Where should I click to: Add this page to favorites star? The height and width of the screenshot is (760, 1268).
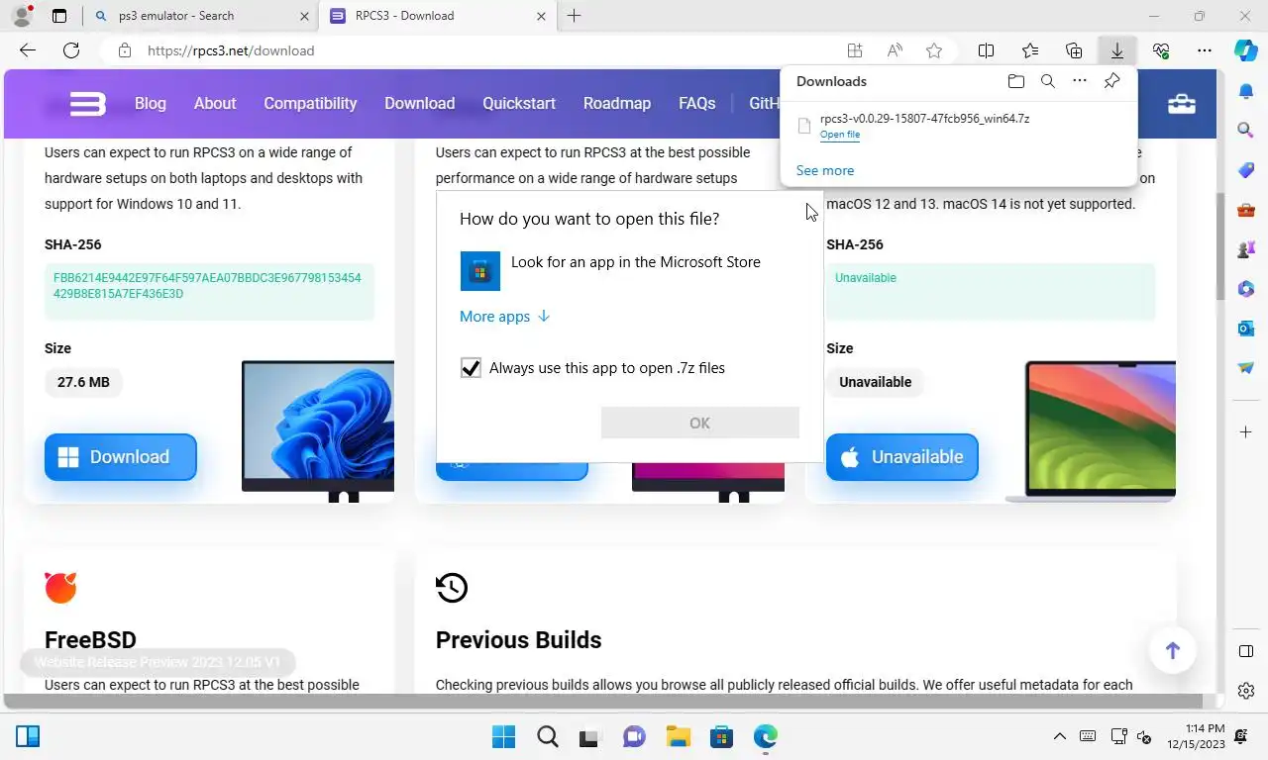pyautogui.click(x=933, y=50)
